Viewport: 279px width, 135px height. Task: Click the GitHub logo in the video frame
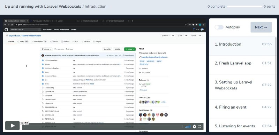click(x=6, y=29)
